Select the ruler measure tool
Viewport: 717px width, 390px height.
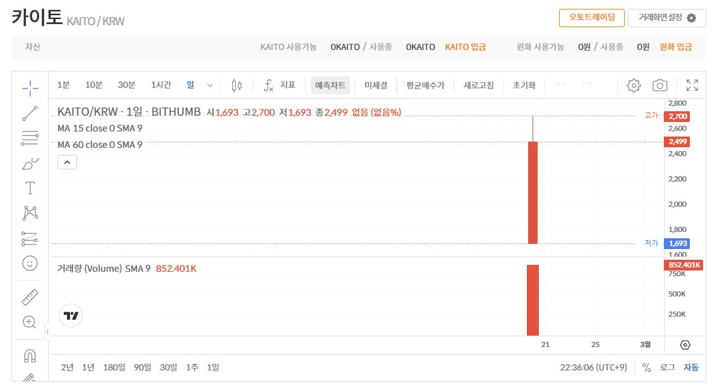(x=30, y=297)
